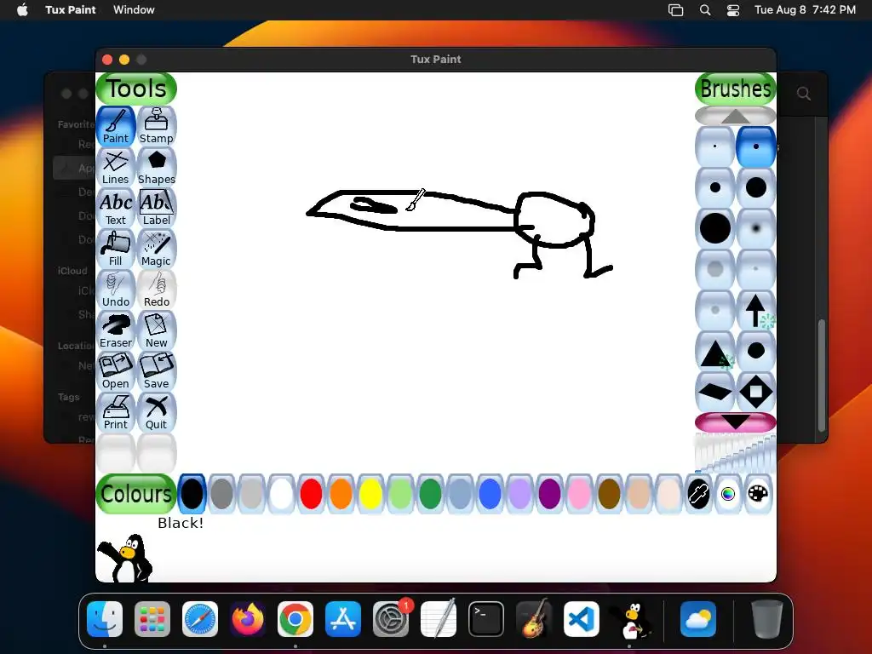
Task: Select the yellow colour swatch
Action: 370,494
